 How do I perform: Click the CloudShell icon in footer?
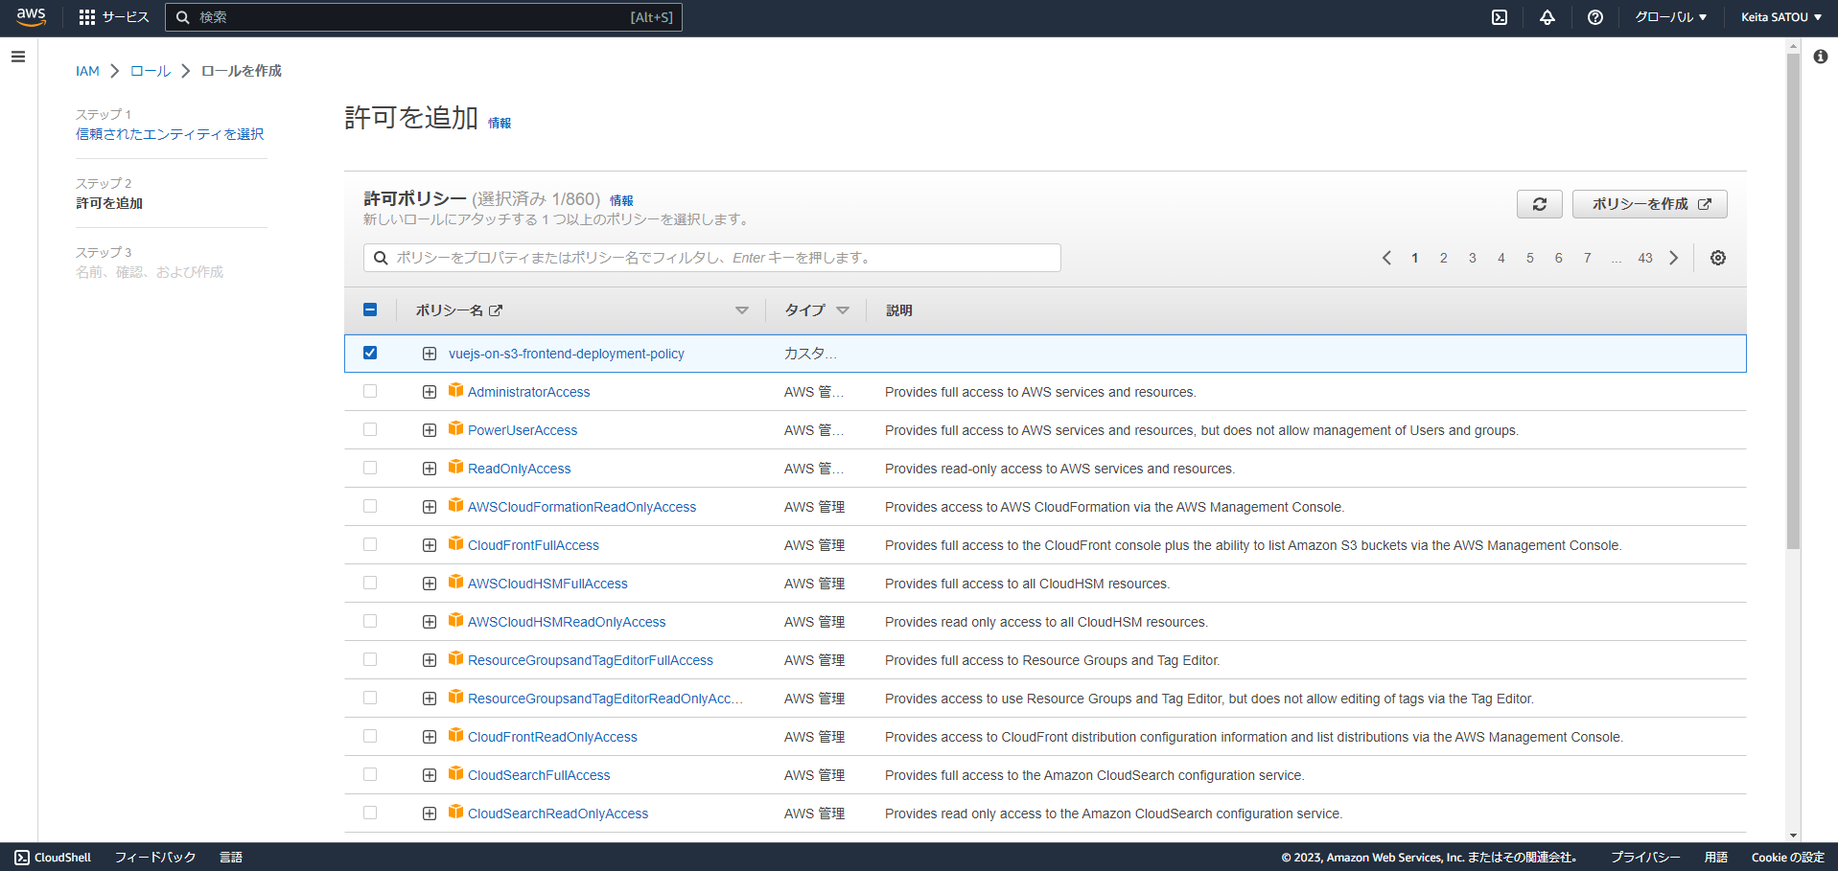click(22, 858)
